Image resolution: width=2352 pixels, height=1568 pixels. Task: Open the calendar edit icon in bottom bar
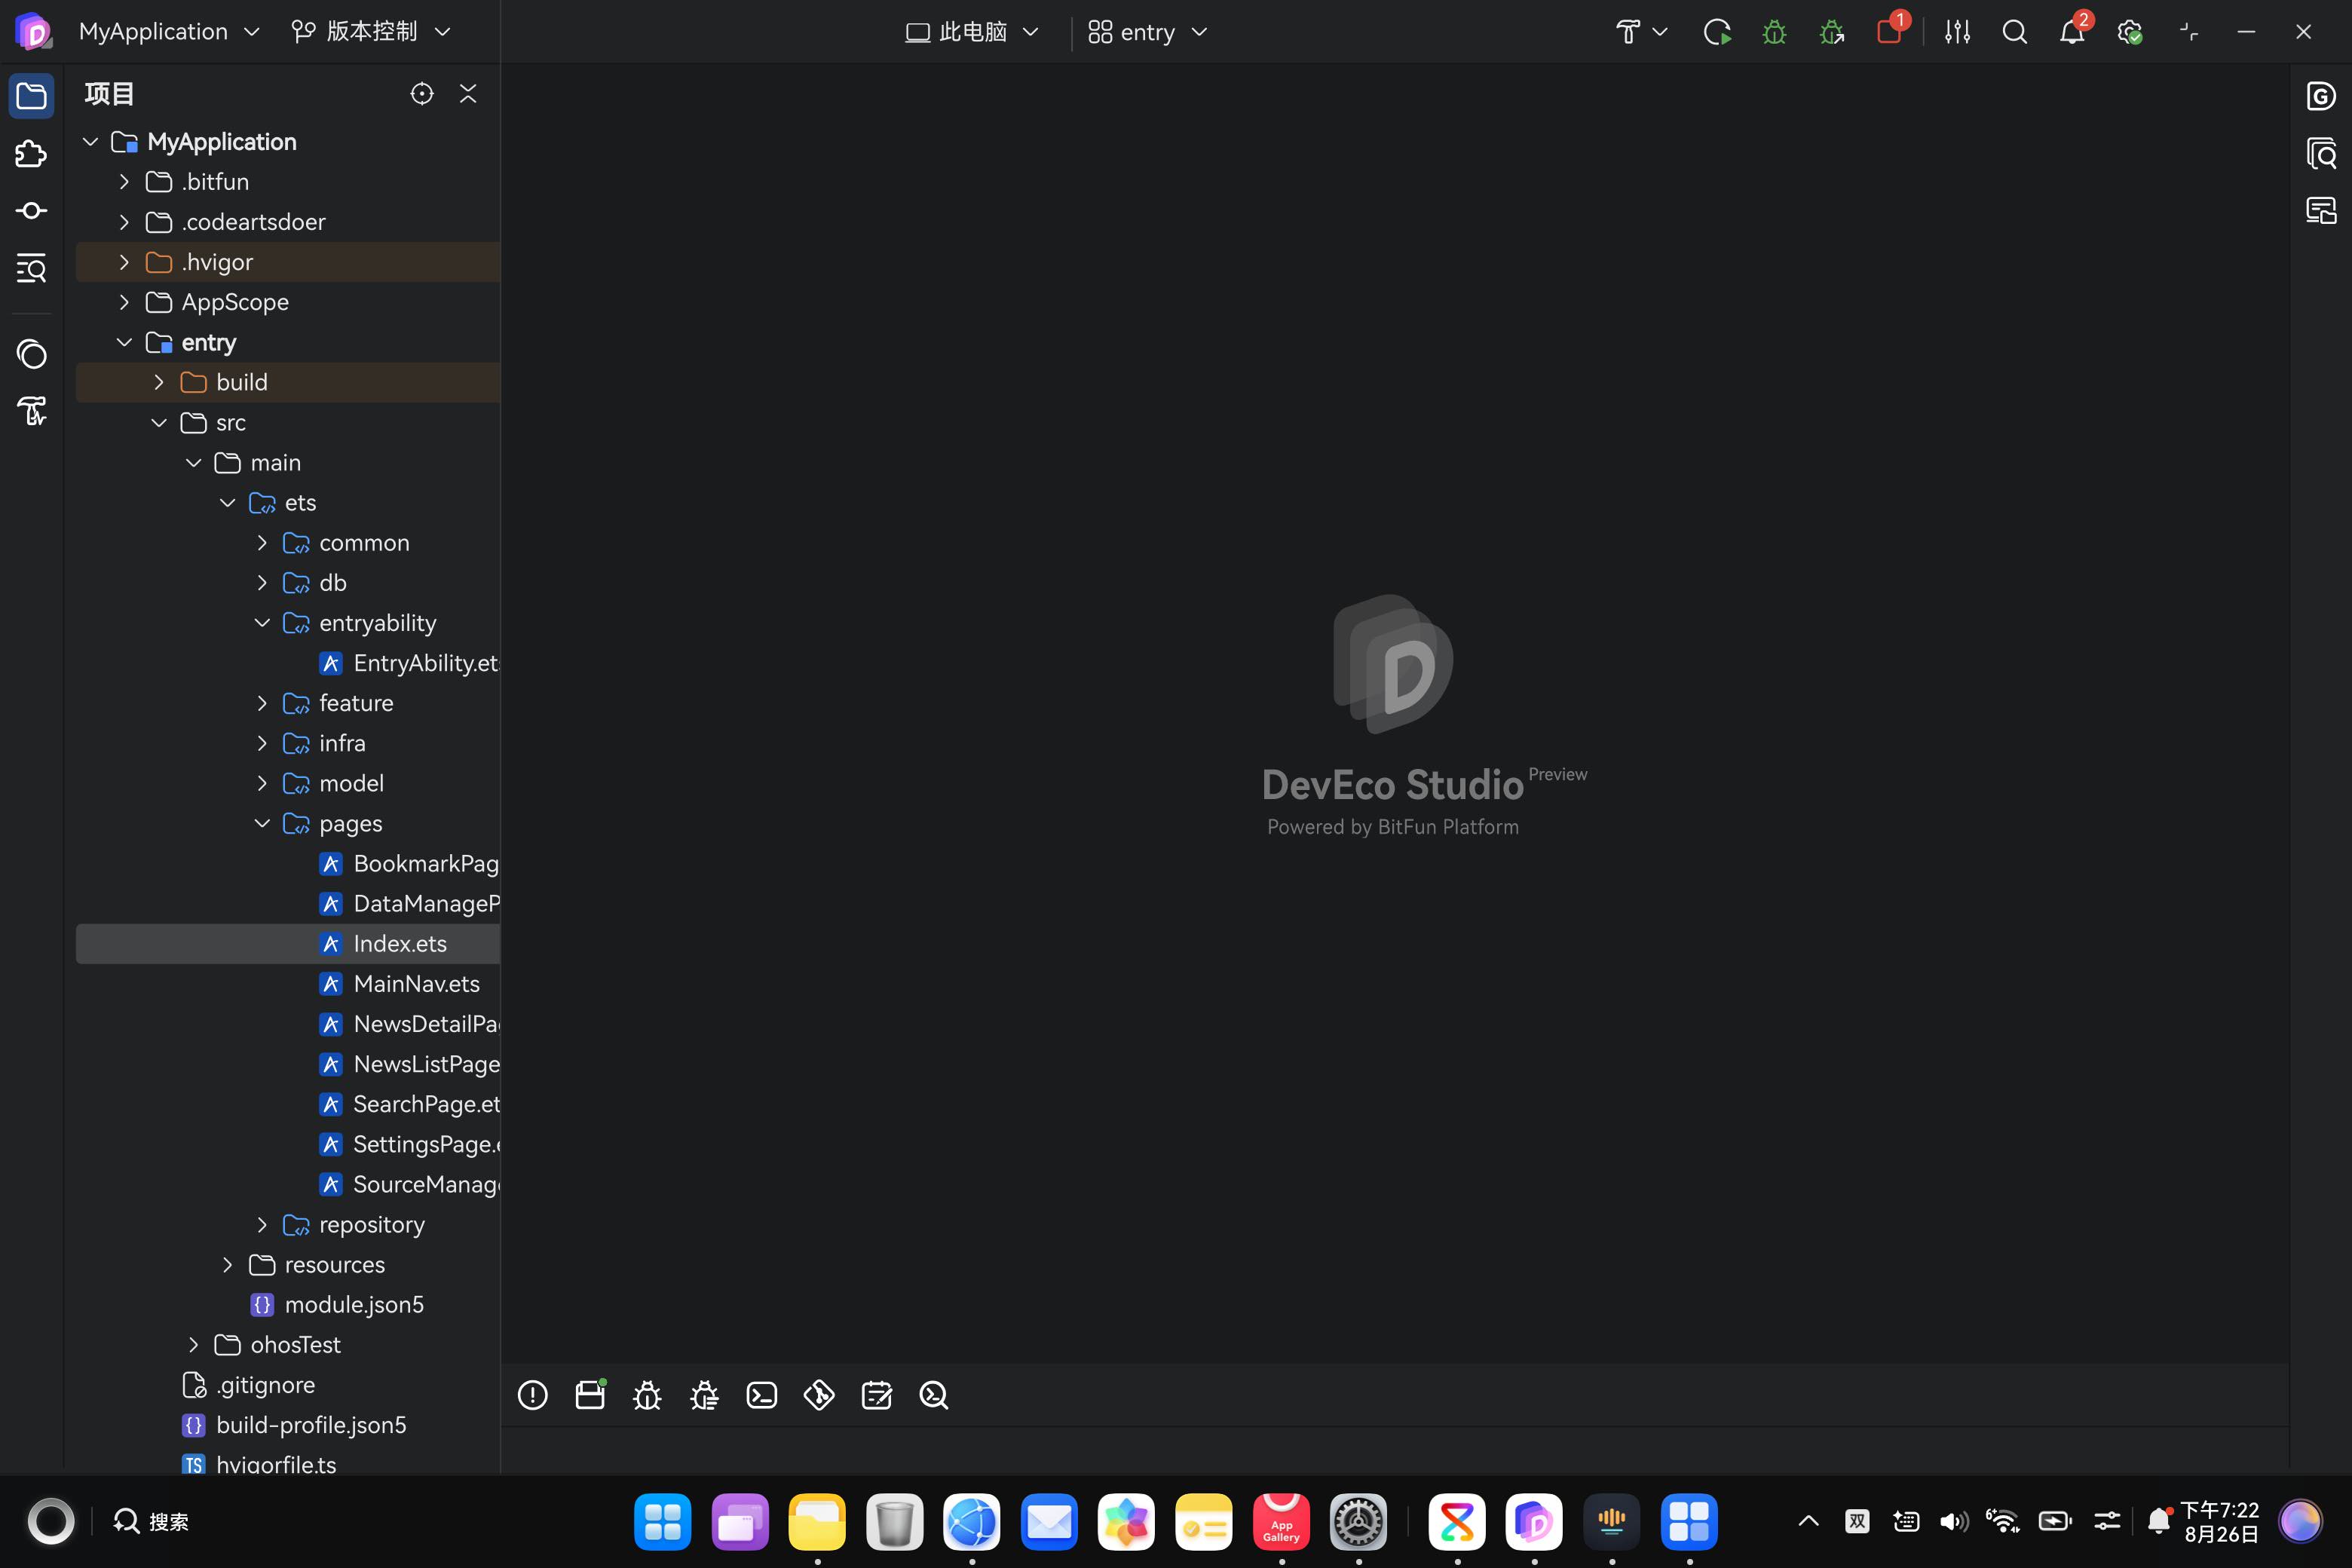pos(877,1395)
